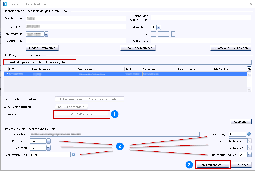
Task: Open the Beschäftigungsart dropdown
Action: click(x=249, y=155)
